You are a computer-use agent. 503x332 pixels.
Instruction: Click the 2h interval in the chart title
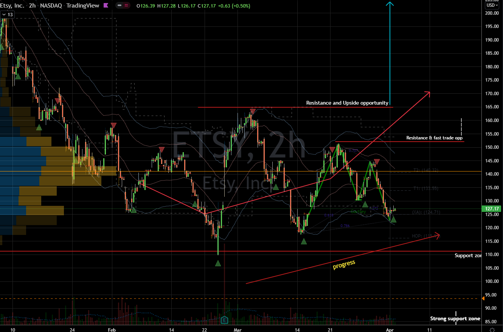[x=33, y=6]
